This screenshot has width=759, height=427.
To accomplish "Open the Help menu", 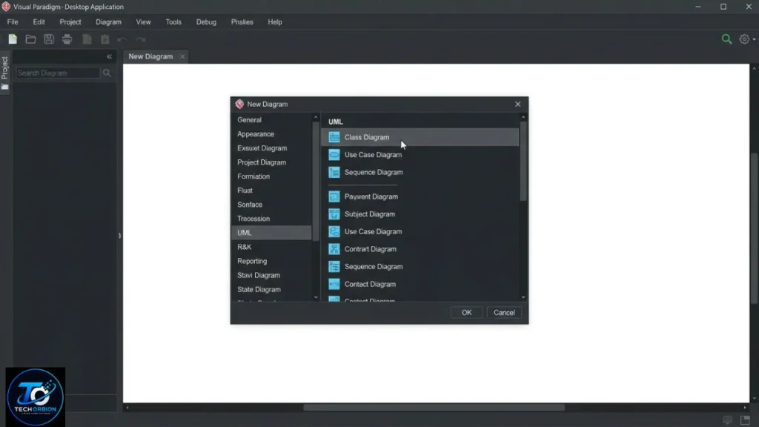I will [x=274, y=21].
